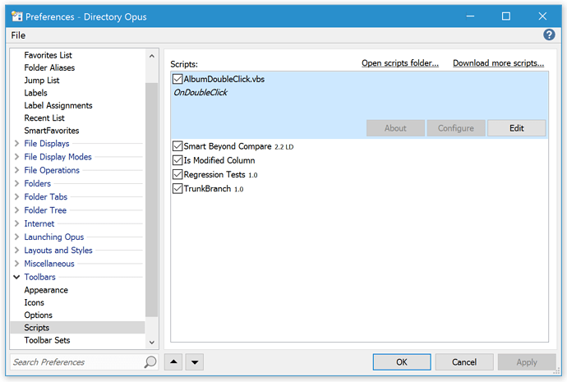The height and width of the screenshot is (382, 567).
Task: Uncheck the AlbumDoubleClick.vbs script checkbox
Action: [x=177, y=79]
